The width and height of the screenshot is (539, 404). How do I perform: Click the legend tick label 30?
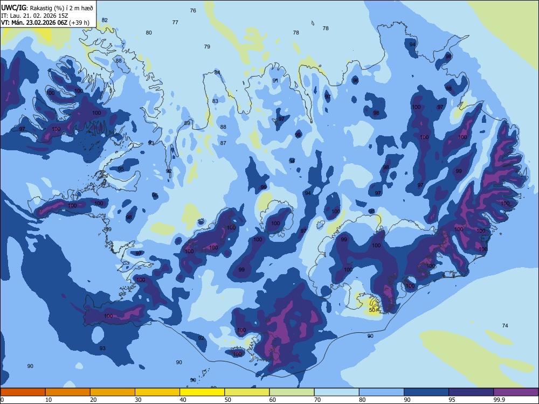(138, 400)
